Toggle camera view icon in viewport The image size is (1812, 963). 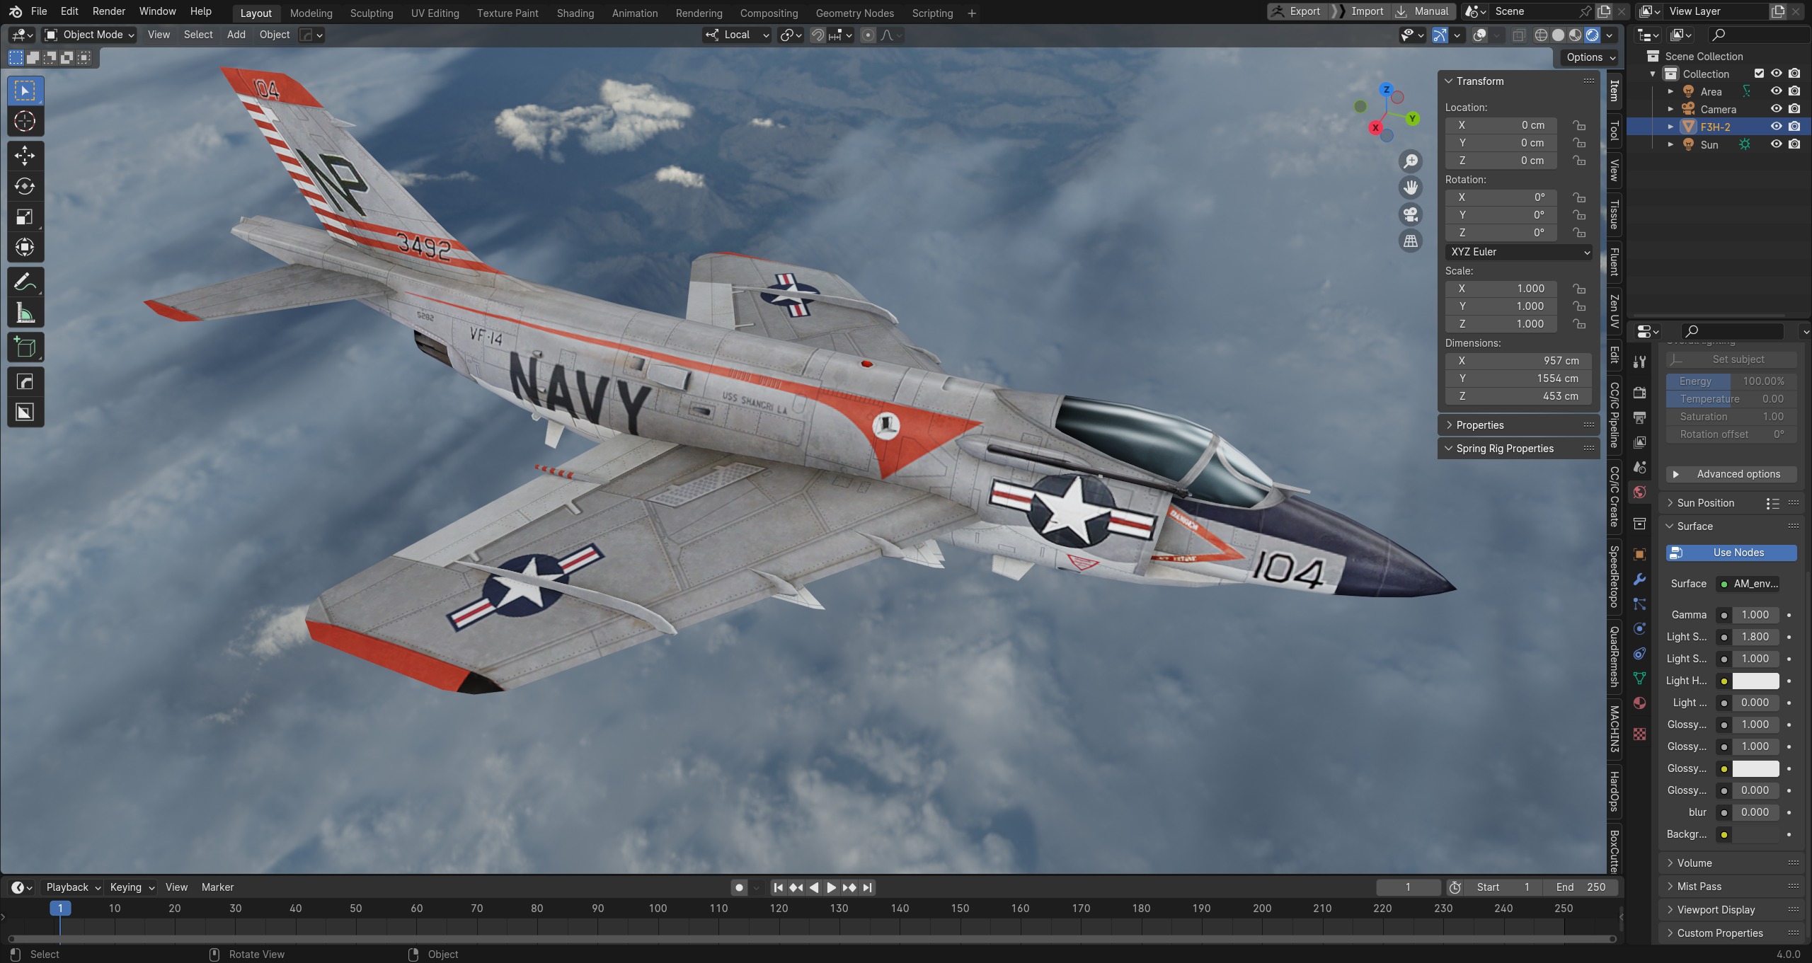pos(1411,214)
